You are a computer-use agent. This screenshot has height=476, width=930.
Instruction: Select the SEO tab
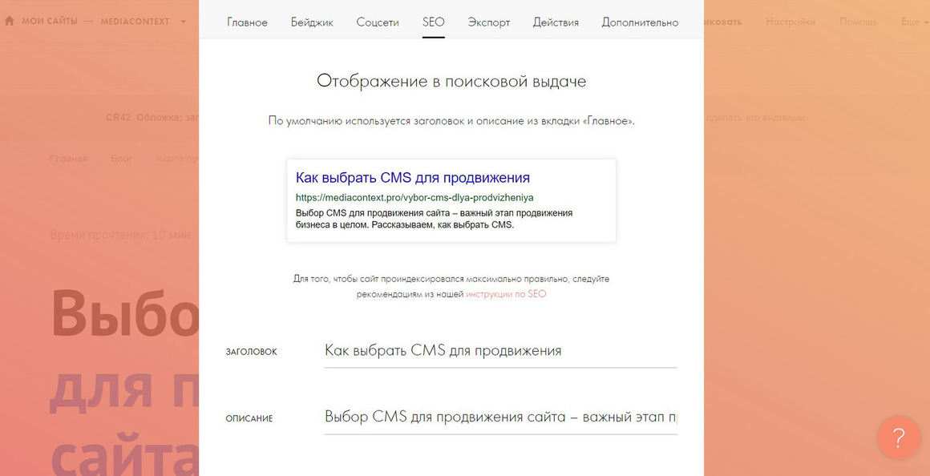point(434,22)
